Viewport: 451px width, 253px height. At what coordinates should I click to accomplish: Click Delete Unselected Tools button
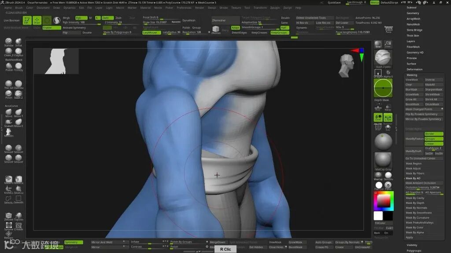[314, 18]
